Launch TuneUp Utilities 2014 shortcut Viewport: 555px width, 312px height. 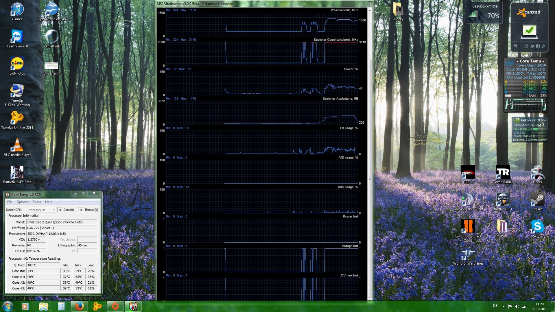[x=17, y=121]
